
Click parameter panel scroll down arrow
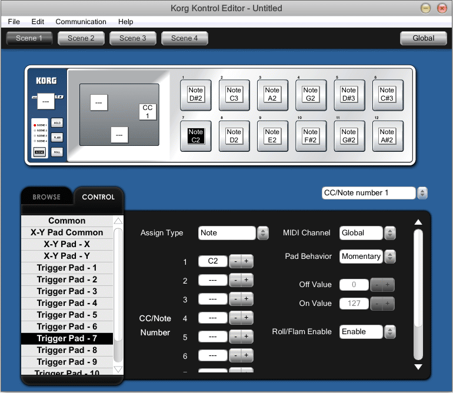(418, 367)
